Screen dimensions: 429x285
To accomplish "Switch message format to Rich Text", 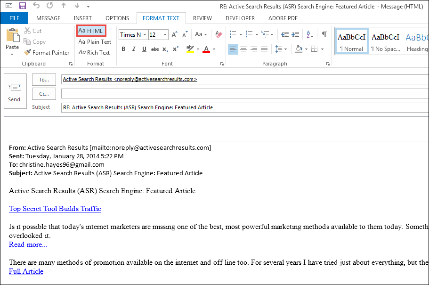I will (x=94, y=53).
